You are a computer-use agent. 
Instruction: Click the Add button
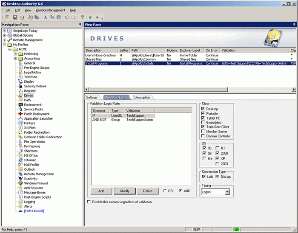click(x=101, y=191)
